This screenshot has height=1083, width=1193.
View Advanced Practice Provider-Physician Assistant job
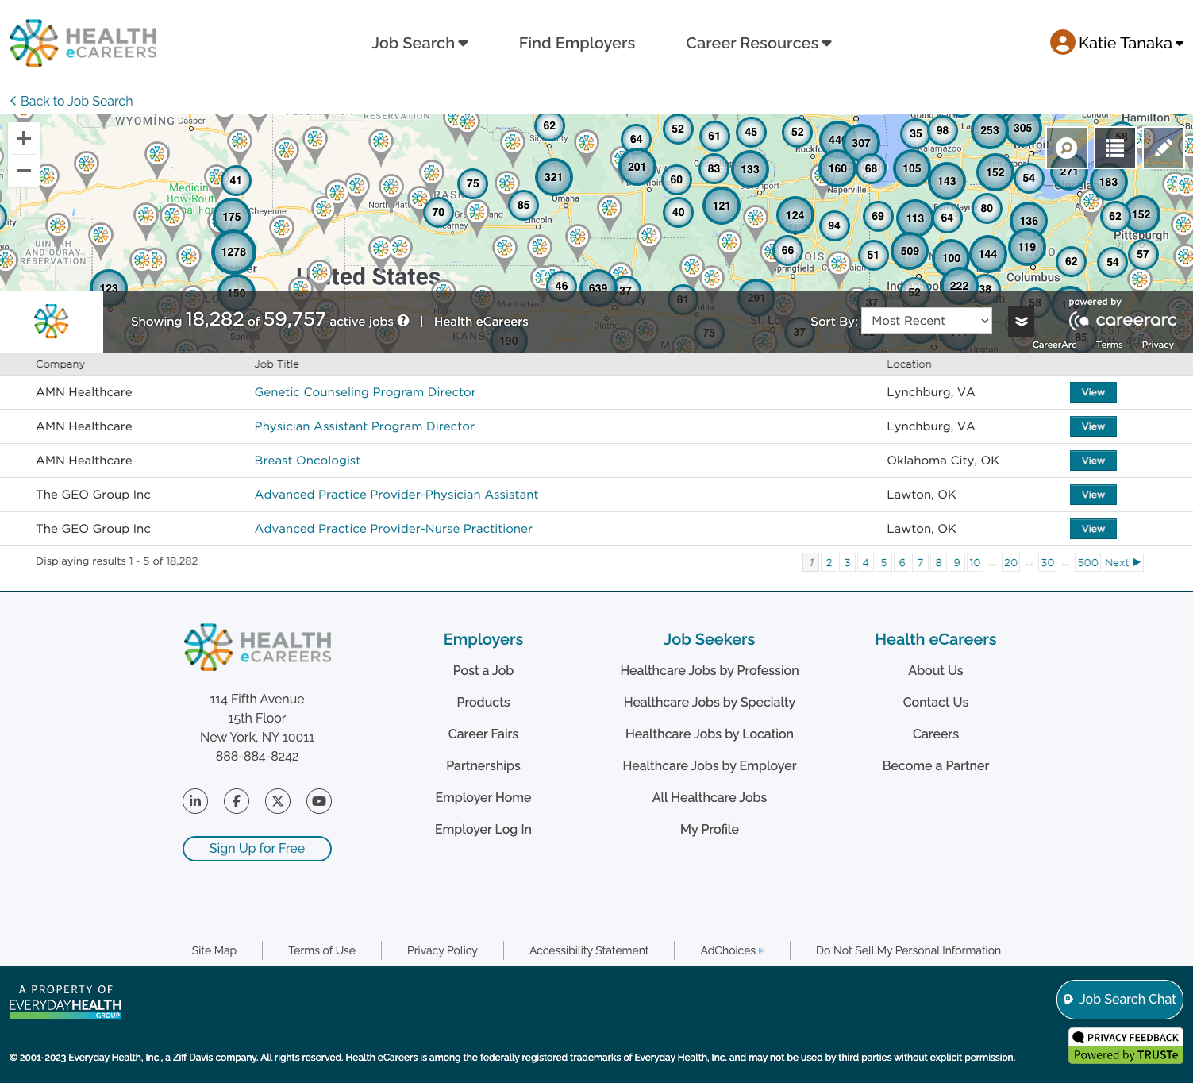pos(1093,495)
